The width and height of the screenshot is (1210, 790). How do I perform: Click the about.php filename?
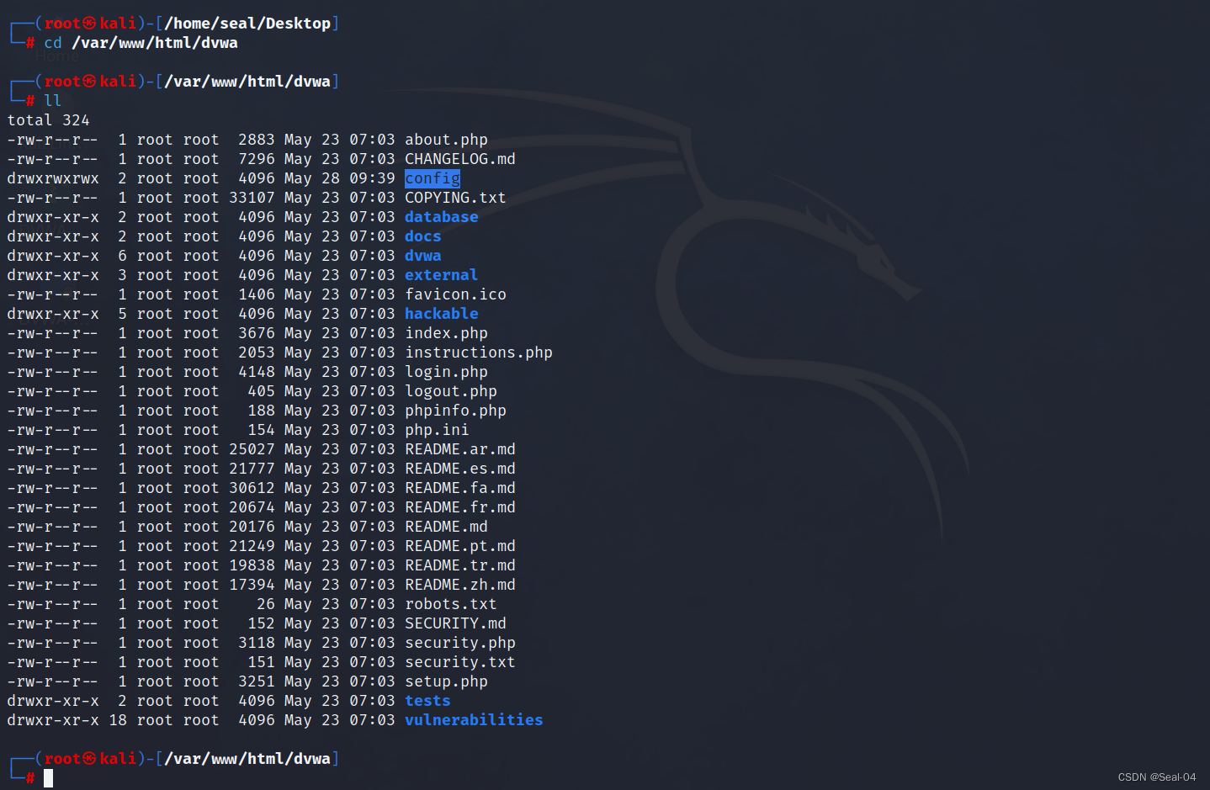pos(446,140)
